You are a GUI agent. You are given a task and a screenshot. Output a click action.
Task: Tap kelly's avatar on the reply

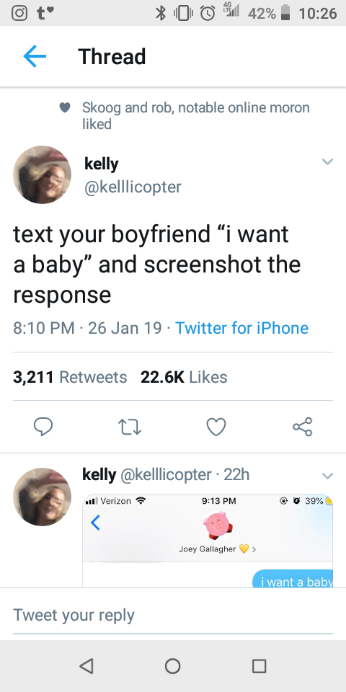[x=42, y=497]
